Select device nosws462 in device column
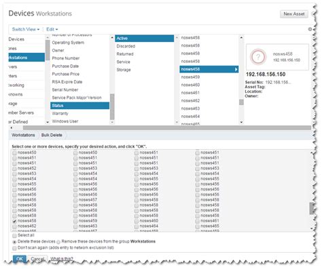322x269 pixels. (190, 101)
